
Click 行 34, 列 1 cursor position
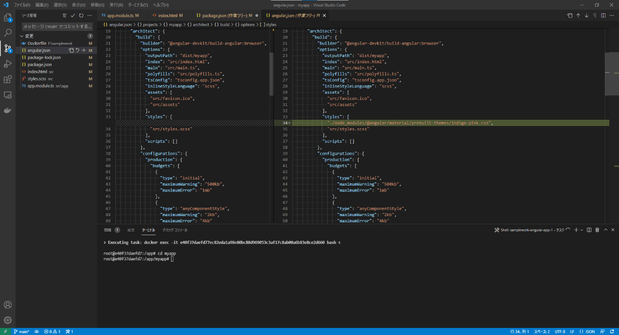(x=519, y=331)
